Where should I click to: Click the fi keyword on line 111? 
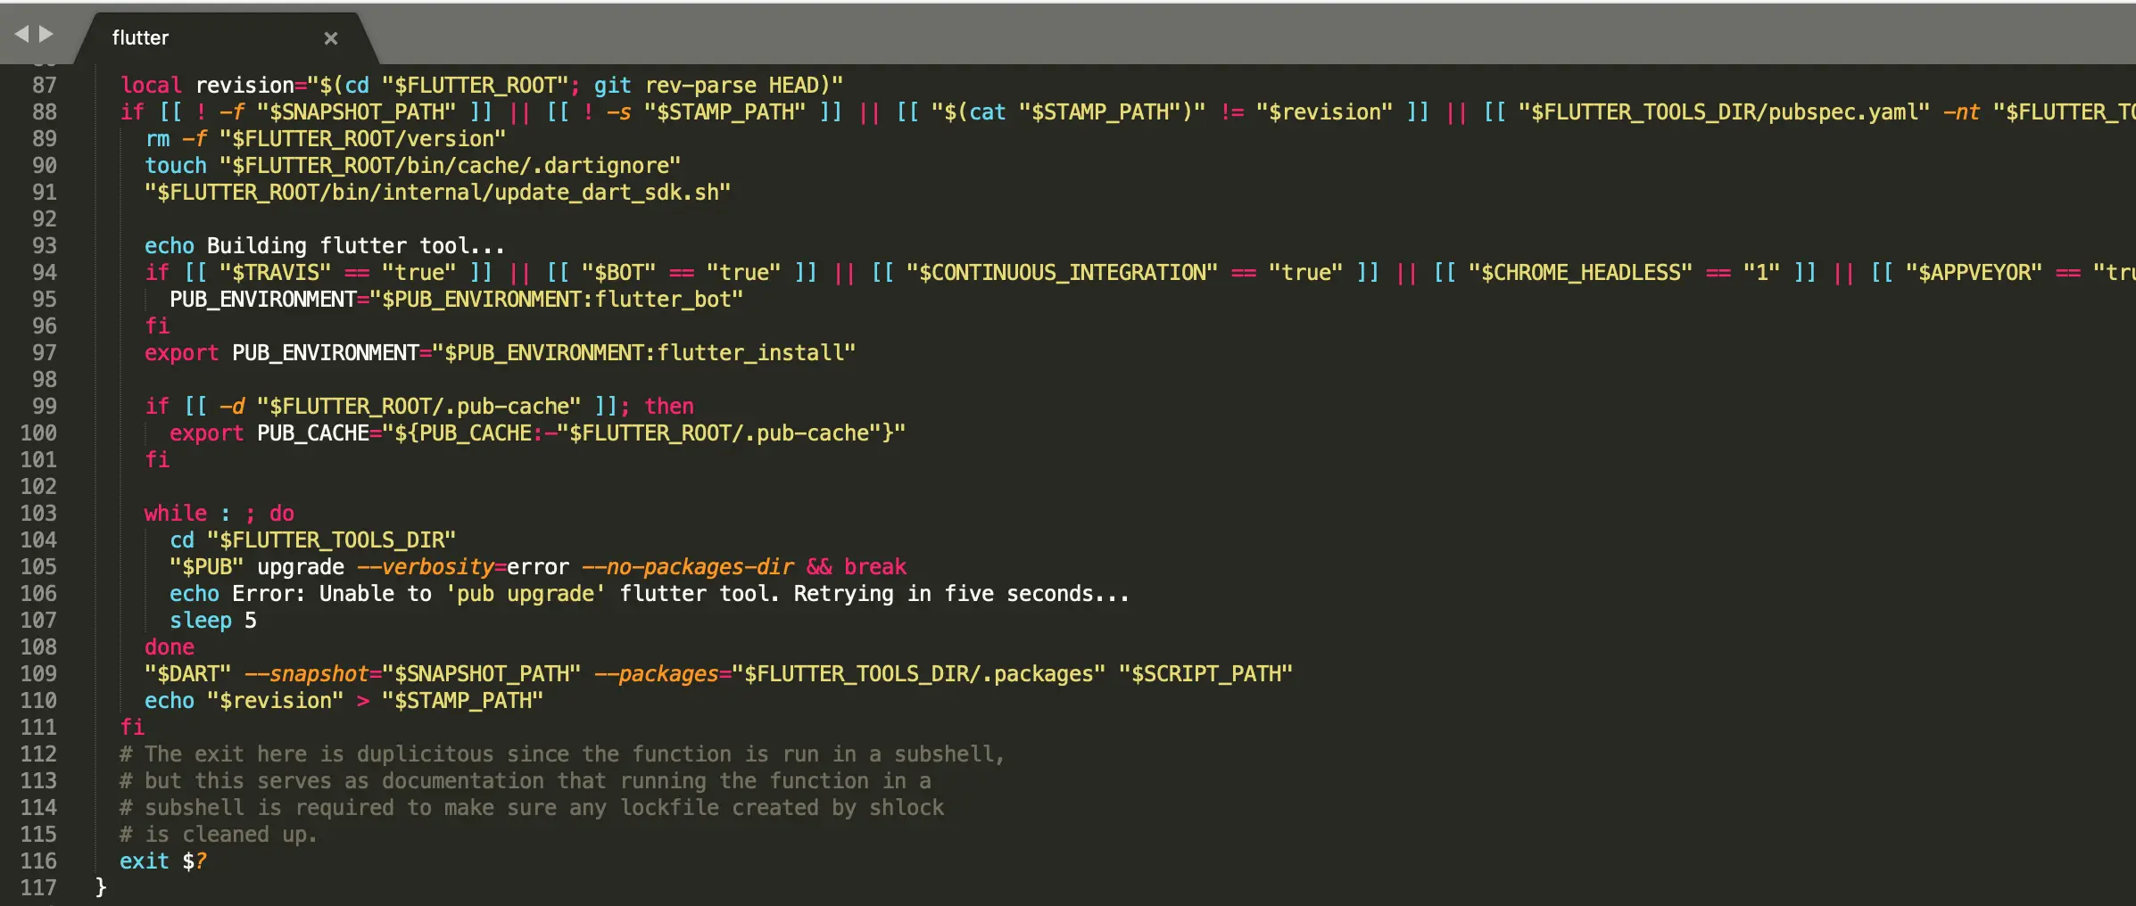click(x=132, y=727)
